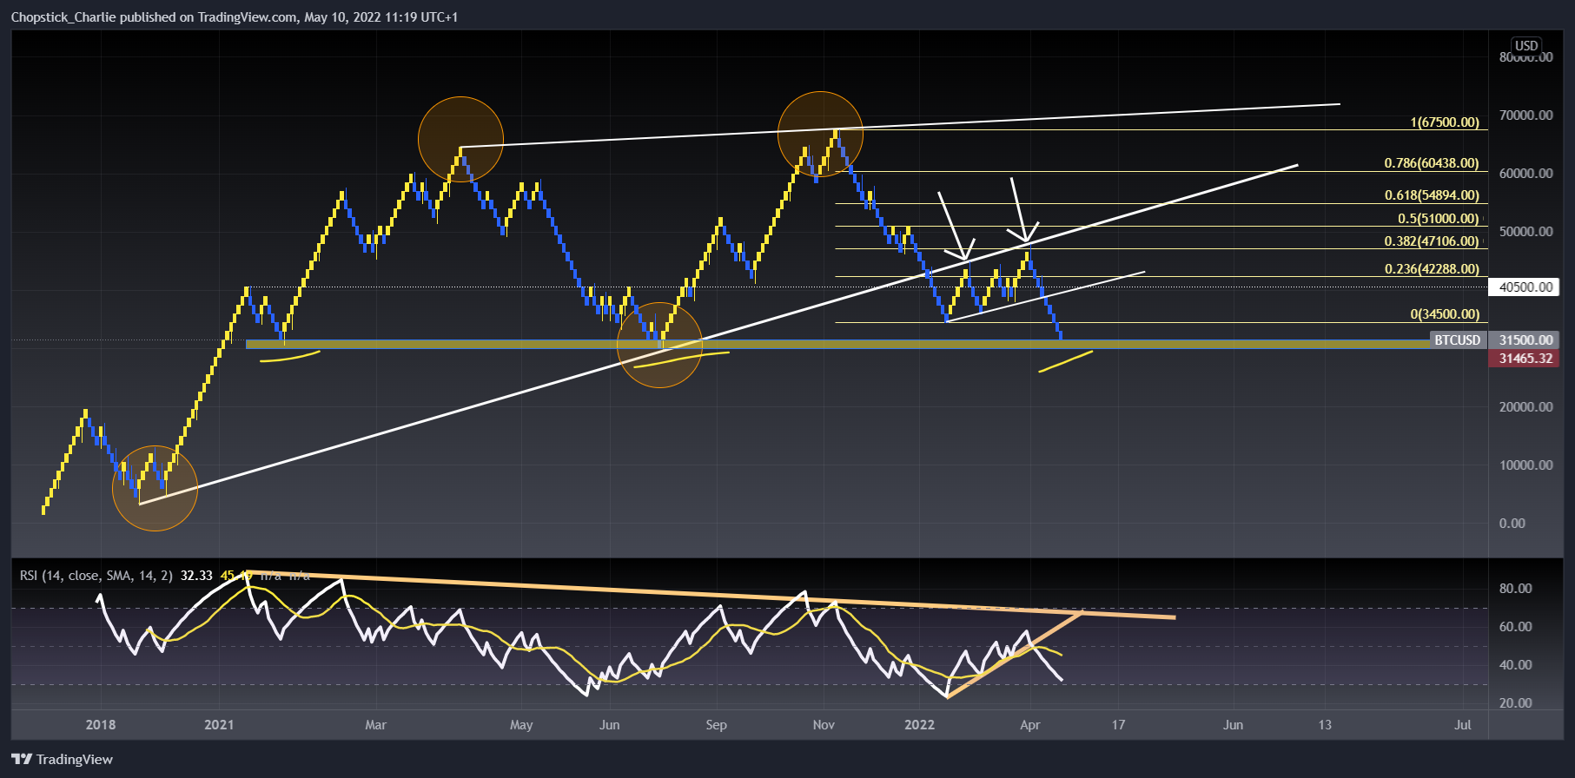Click the 60.00 RSI axis label
1575x778 pixels.
[1515, 626]
